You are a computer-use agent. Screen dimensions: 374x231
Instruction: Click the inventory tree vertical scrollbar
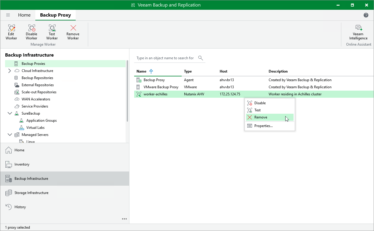point(127,91)
